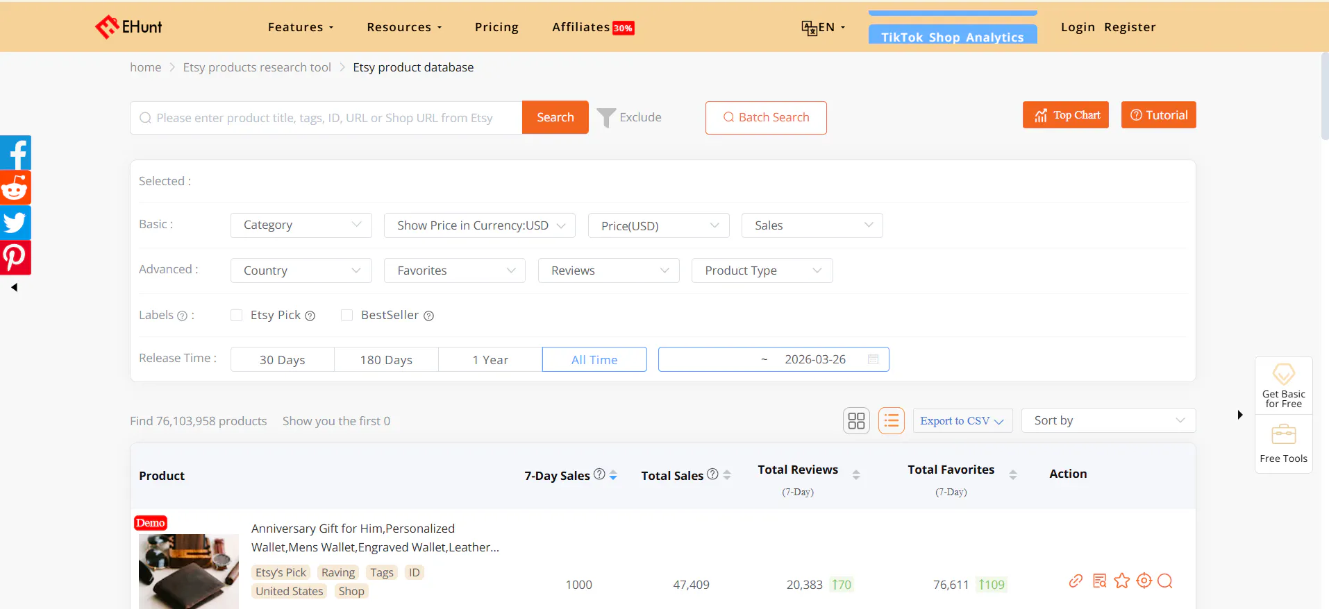
Task: Click the wallet product analysis report icon
Action: (1099, 581)
